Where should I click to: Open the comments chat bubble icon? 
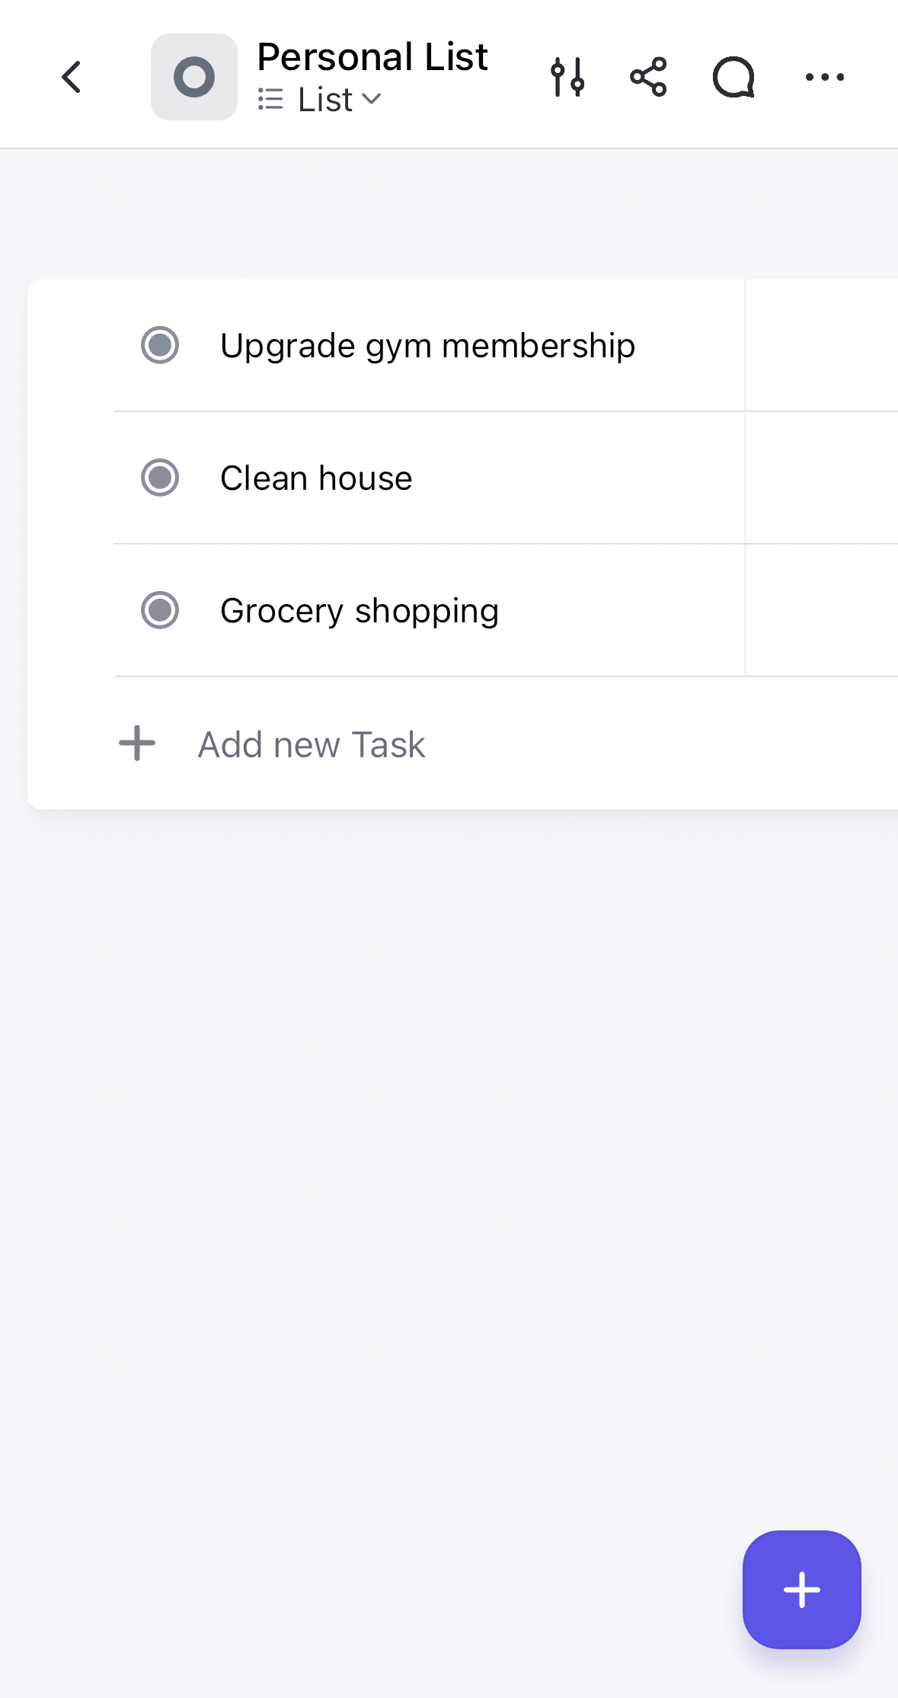733,77
